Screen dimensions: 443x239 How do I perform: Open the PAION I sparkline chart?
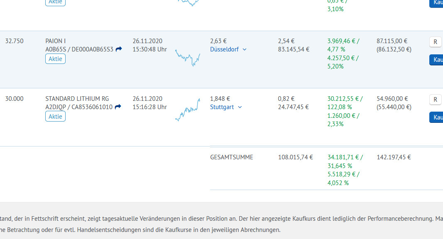pos(188,58)
